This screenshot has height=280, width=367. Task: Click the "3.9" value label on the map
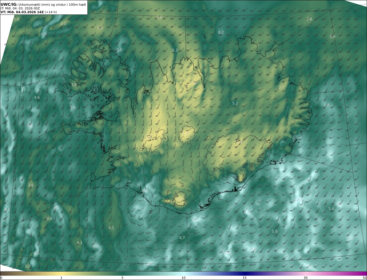[x=332, y=37]
